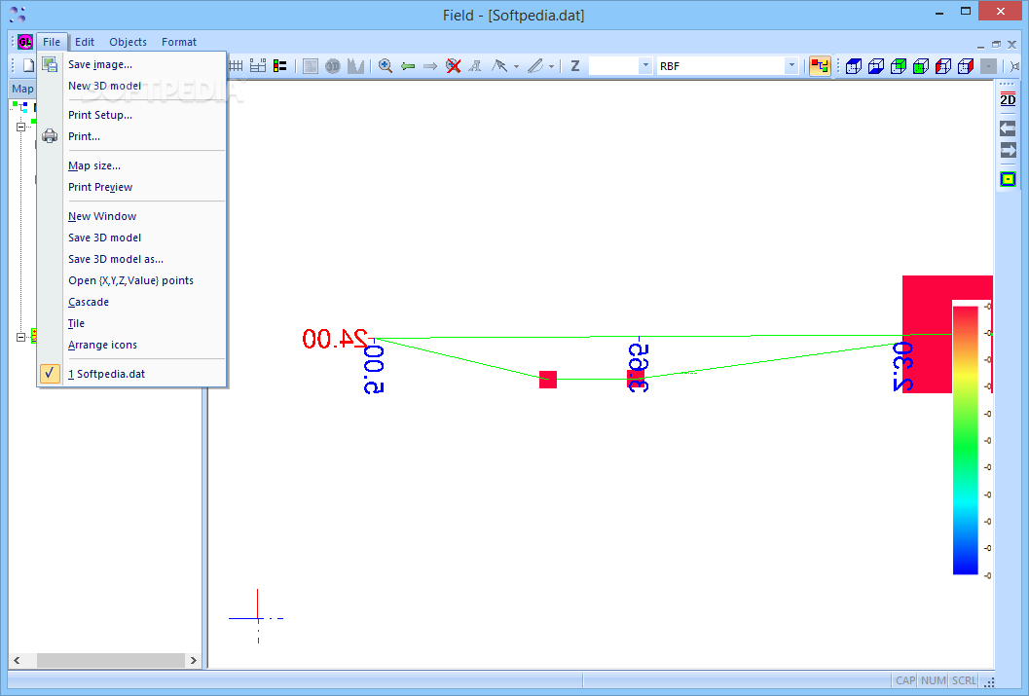
Task: Click the grayed stamp-like tool icon
Action: click(475, 65)
